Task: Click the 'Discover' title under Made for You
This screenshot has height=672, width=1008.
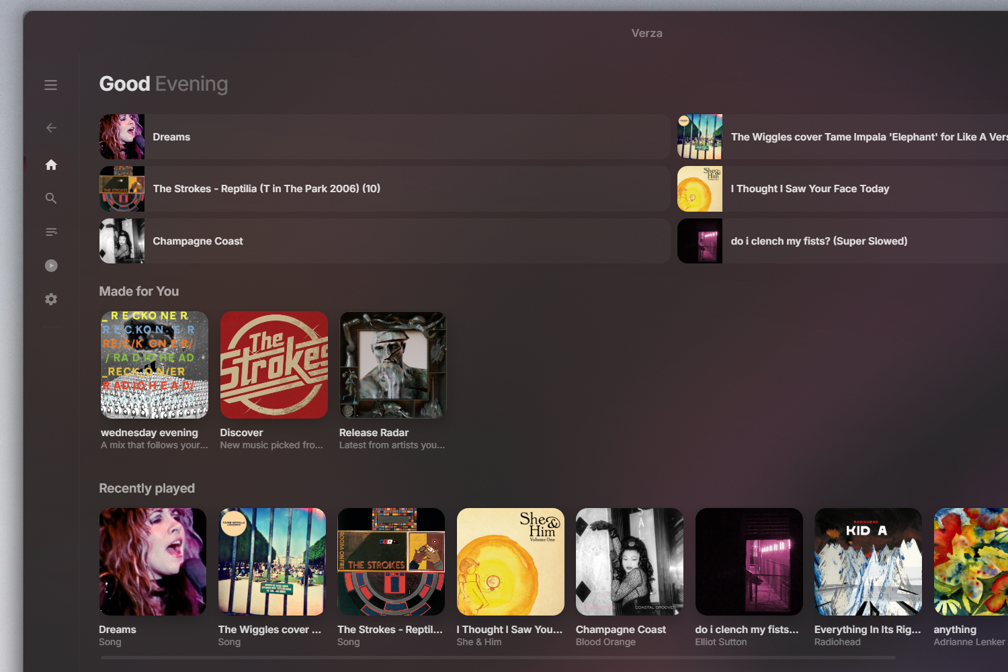Action: click(x=241, y=433)
